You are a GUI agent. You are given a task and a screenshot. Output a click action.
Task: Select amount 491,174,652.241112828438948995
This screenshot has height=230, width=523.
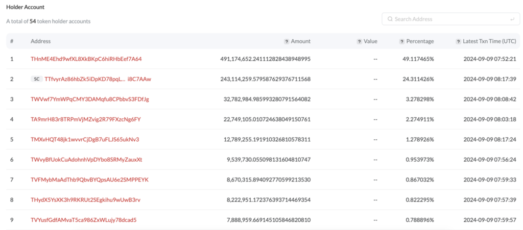tap(266, 59)
